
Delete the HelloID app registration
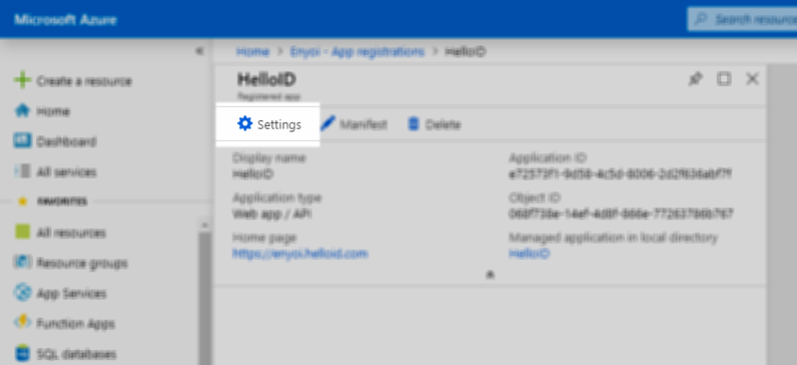pos(435,125)
